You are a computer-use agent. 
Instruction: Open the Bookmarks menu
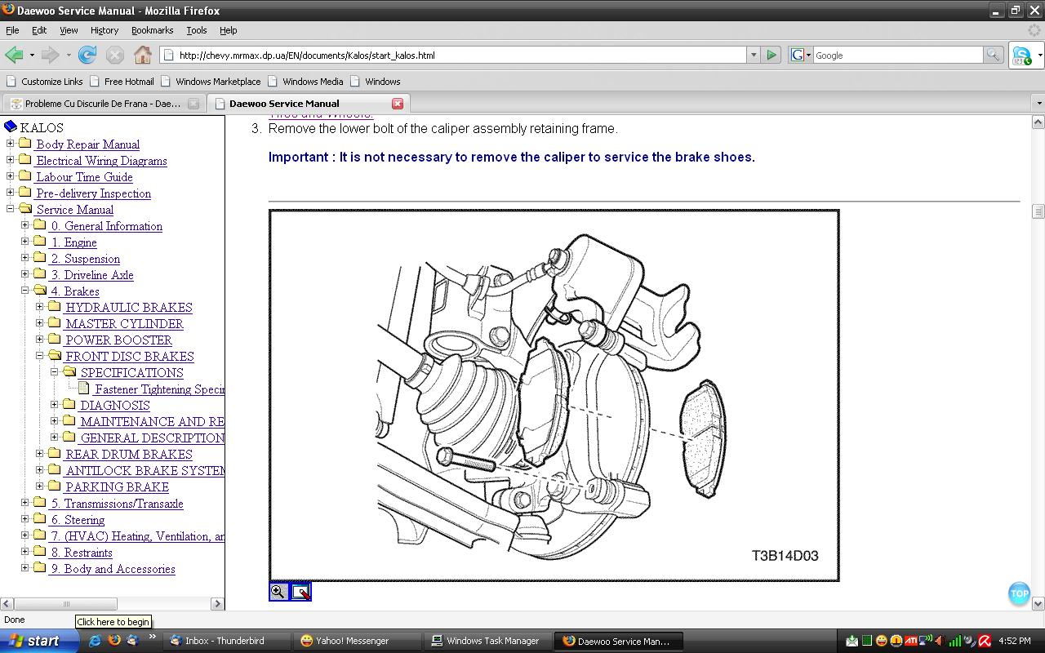[x=152, y=30]
